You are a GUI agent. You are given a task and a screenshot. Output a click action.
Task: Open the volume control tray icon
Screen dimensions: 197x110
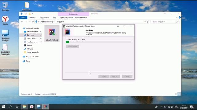click(172, 107)
